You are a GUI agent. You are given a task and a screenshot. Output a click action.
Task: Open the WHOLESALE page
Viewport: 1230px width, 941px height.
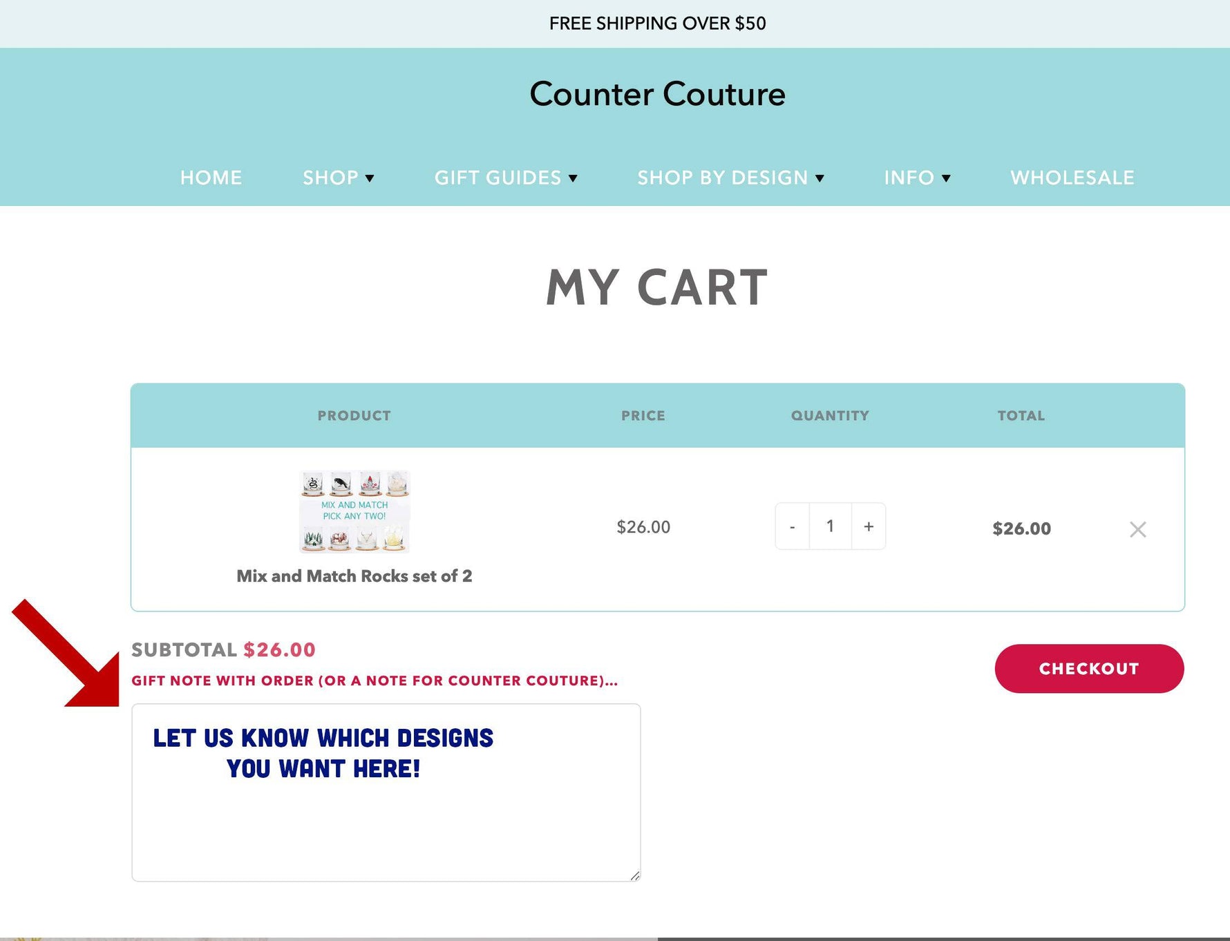[x=1071, y=178]
